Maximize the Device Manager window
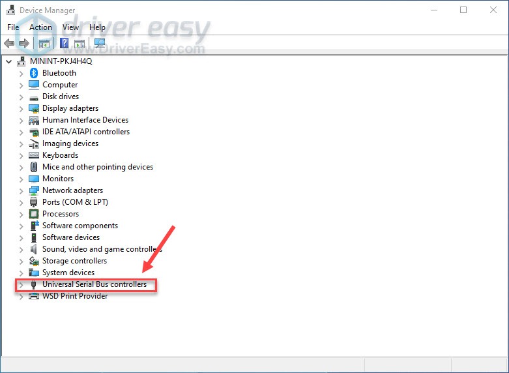This screenshot has height=373, width=509. [x=463, y=10]
